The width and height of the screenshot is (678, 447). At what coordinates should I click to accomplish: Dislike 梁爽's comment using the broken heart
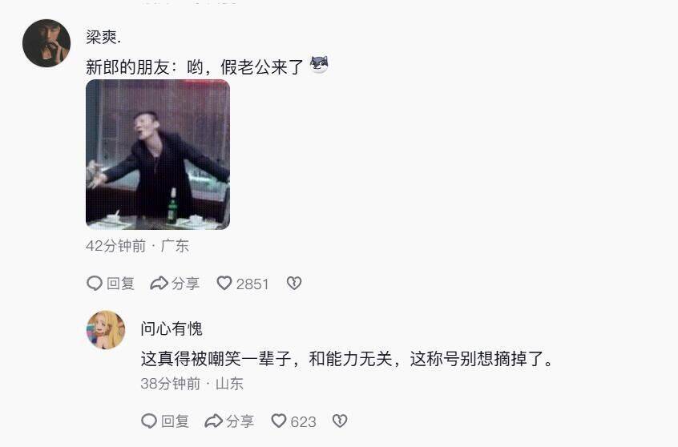click(x=294, y=283)
